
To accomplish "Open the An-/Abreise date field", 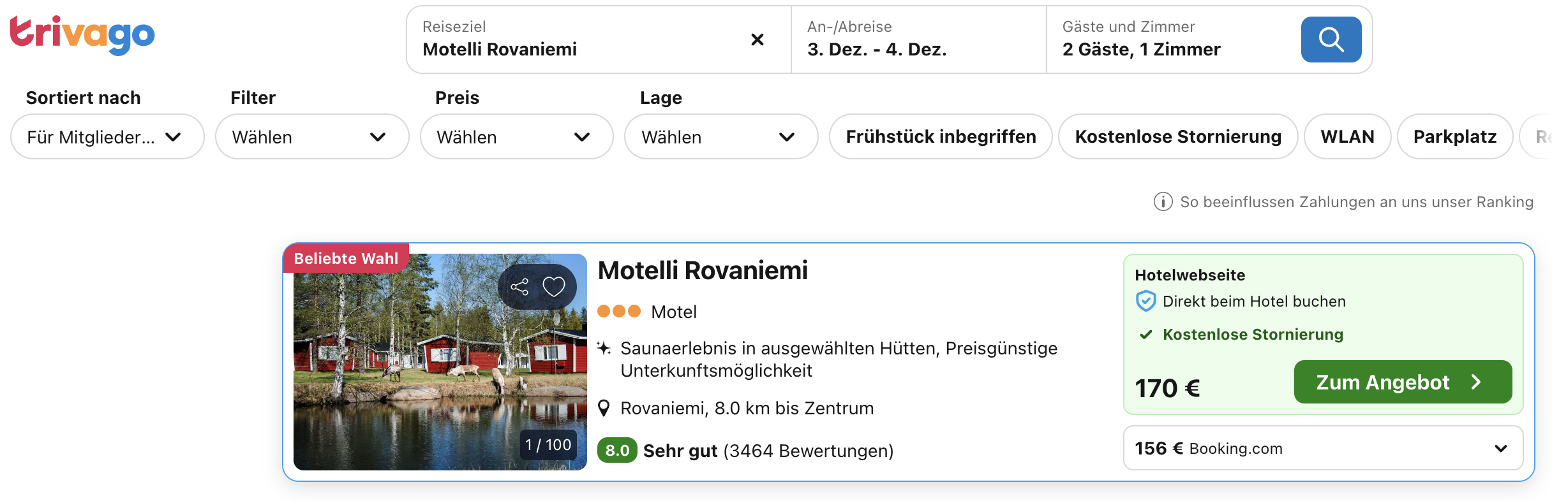I will coord(918,40).
